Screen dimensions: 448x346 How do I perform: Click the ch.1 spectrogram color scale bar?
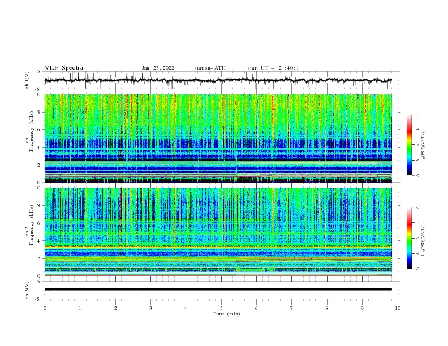point(409,145)
